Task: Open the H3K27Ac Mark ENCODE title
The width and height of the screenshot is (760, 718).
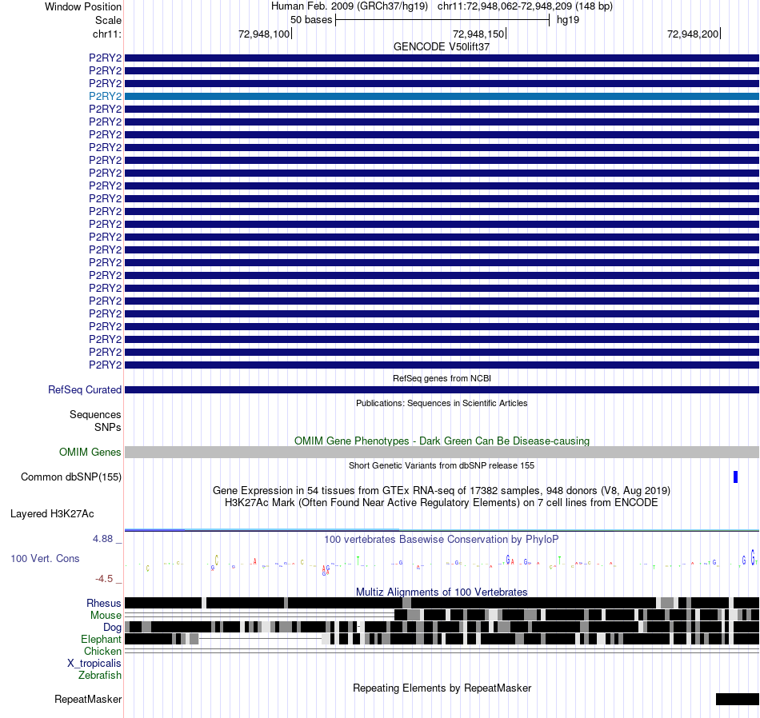Action: 442,502
